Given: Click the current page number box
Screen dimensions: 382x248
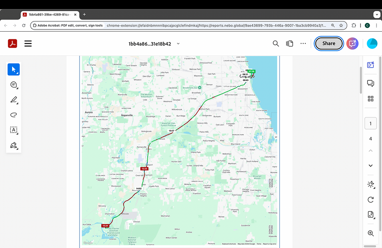Looking at the screenshot, I should pos(371,124).
